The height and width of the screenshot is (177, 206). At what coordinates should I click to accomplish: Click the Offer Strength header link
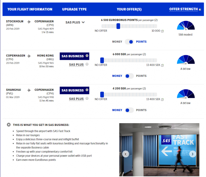click(x=183, y=9)
